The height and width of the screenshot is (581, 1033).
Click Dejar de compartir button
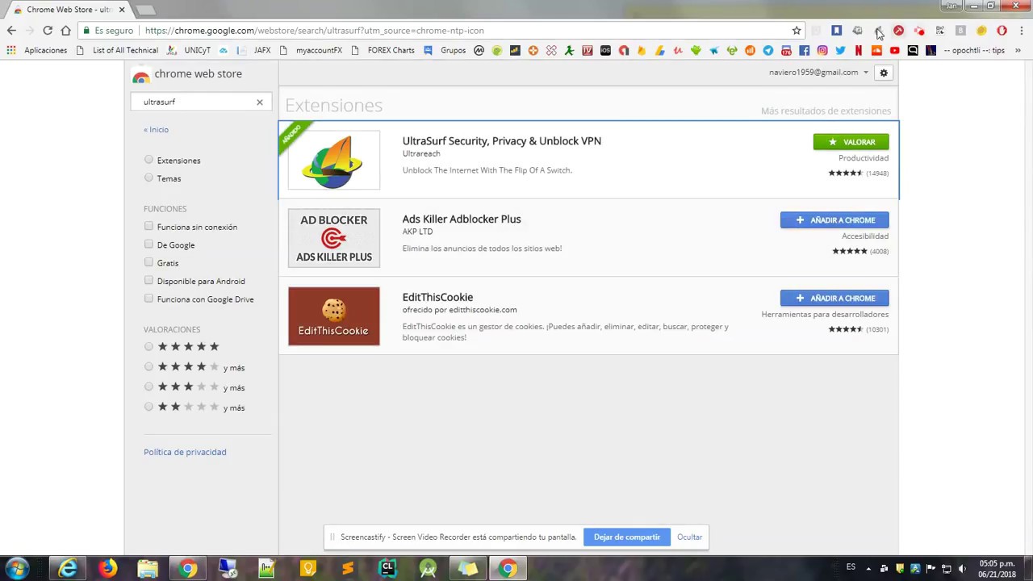tap(626, 537)
